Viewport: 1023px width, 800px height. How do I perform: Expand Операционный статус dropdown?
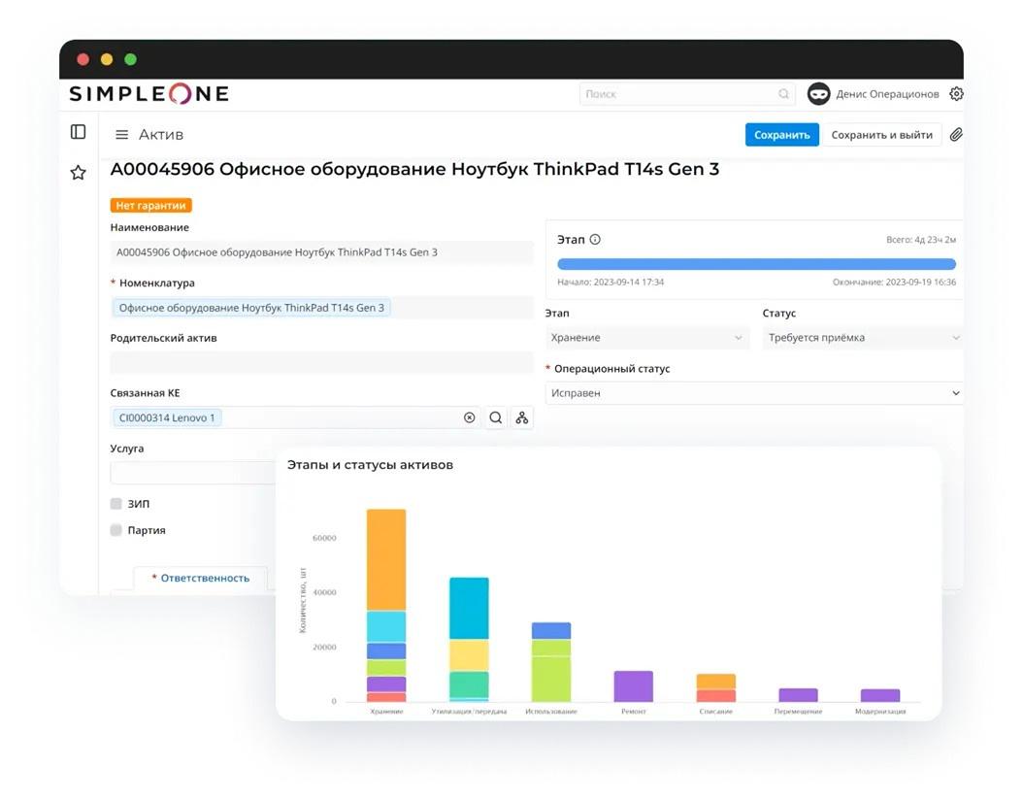click(x=754, y=393)
